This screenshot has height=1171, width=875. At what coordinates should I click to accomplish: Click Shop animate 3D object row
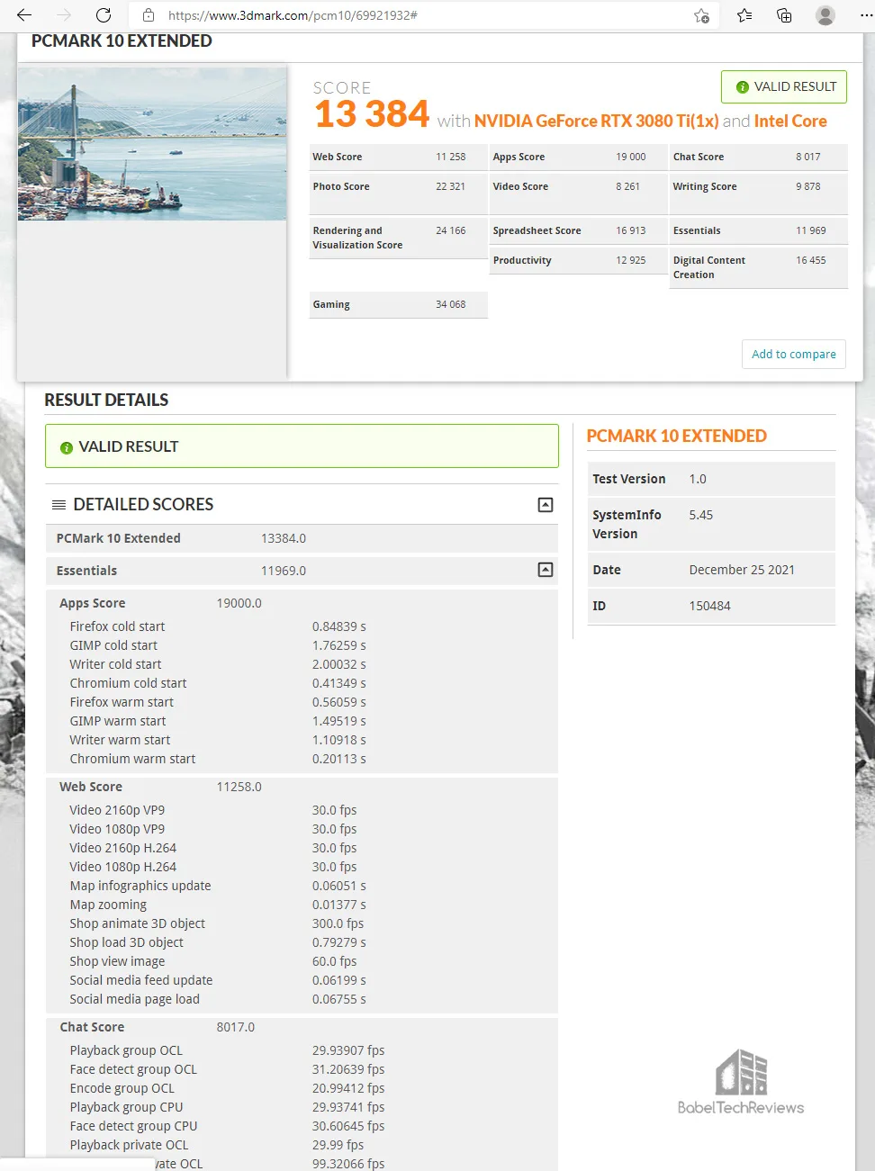pyautogui.click(x=302, y=923)
